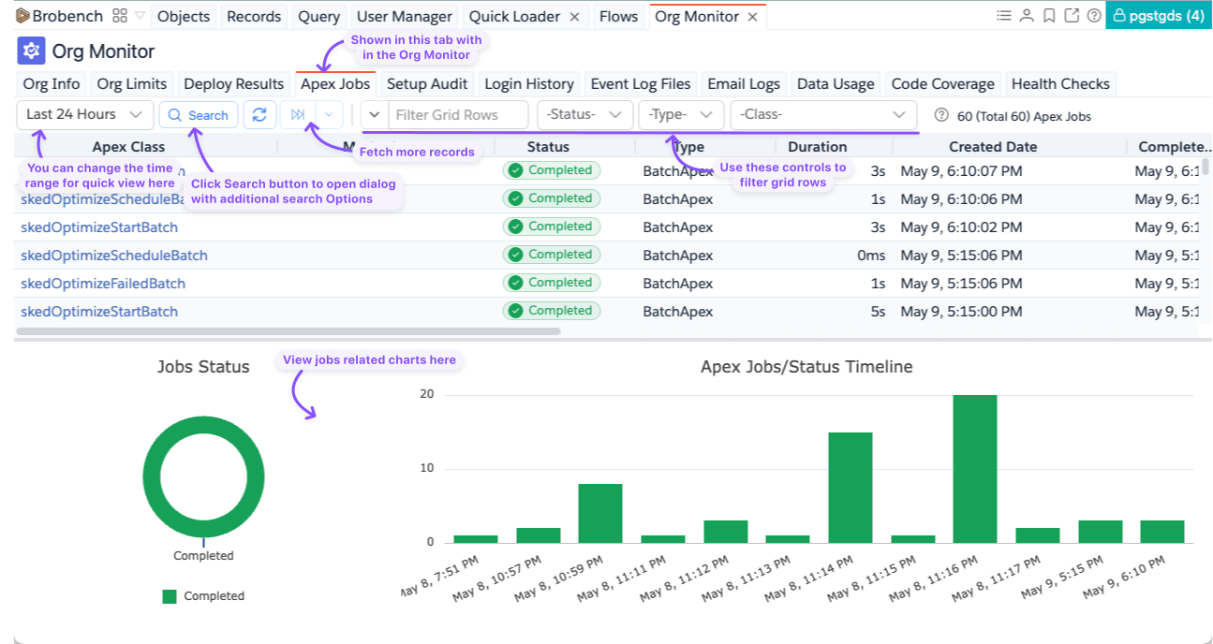
Task: Switch to the Records tab
Action: coord(254,17)
